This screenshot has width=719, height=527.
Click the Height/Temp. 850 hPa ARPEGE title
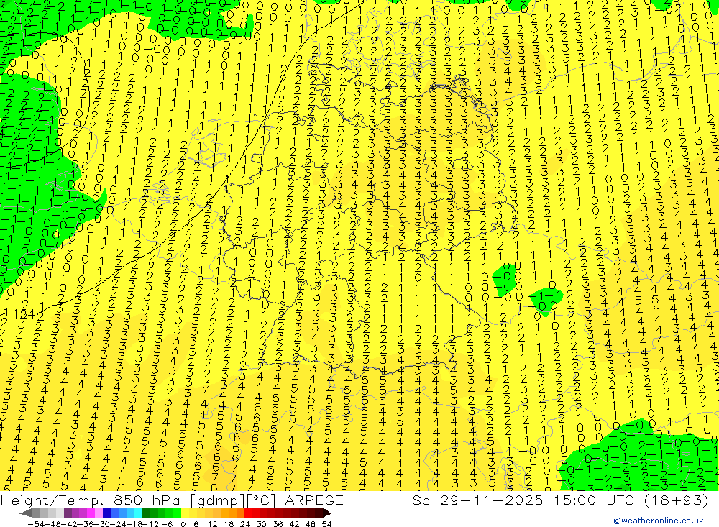(x=172, y=500)
